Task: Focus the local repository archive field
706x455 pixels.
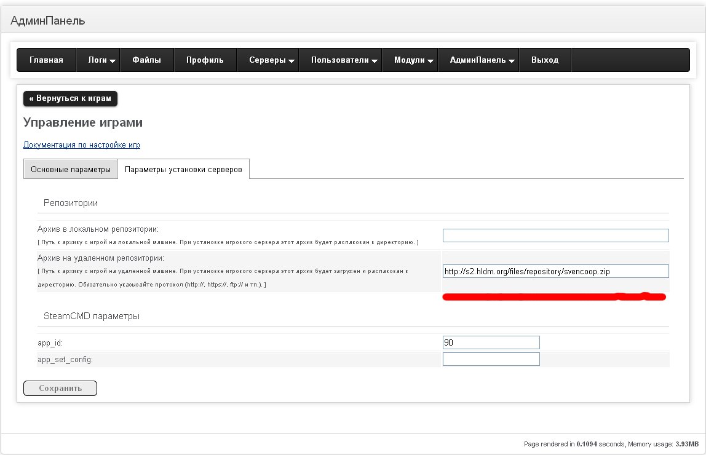Action: coord(555,235)
